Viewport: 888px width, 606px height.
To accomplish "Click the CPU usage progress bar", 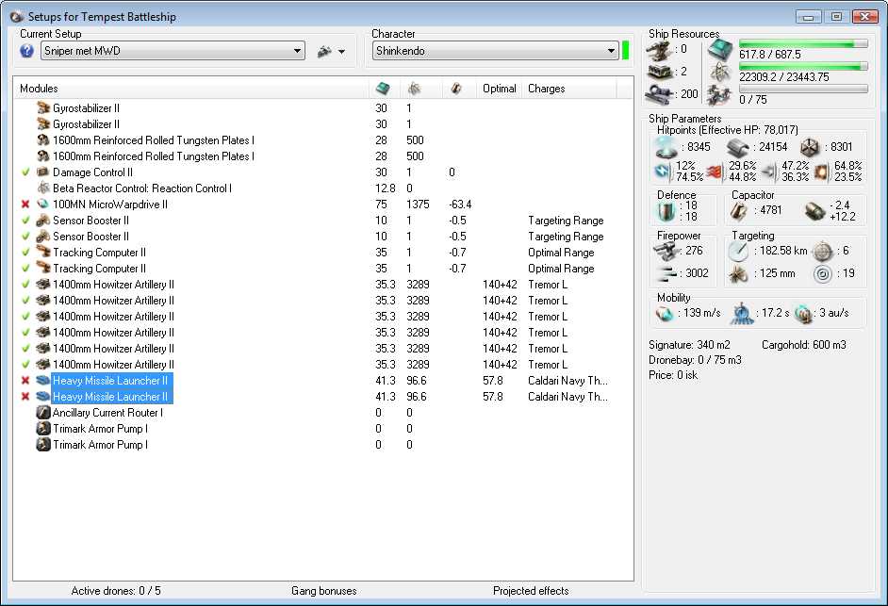I will 803,44.
